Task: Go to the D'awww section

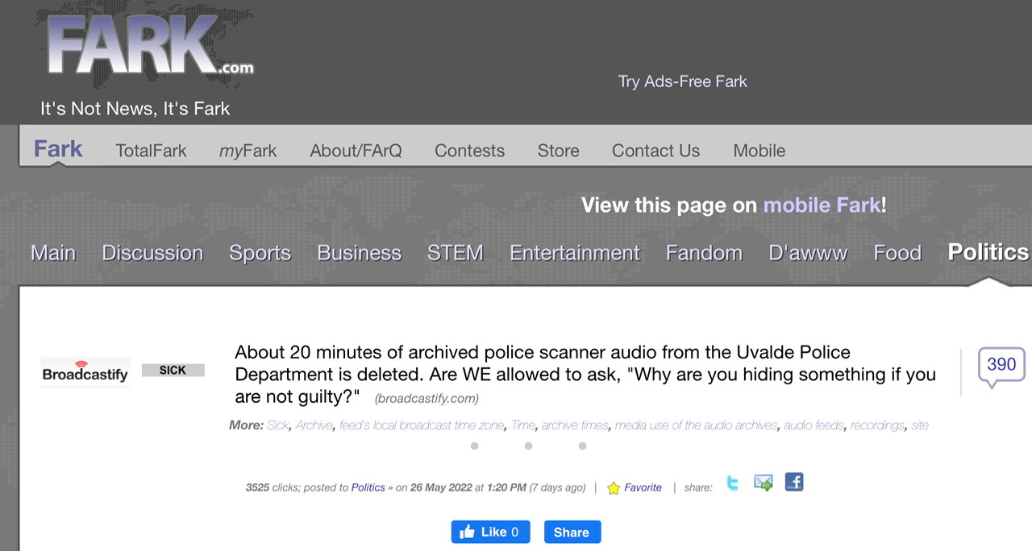Action: (x=808, y=253)
